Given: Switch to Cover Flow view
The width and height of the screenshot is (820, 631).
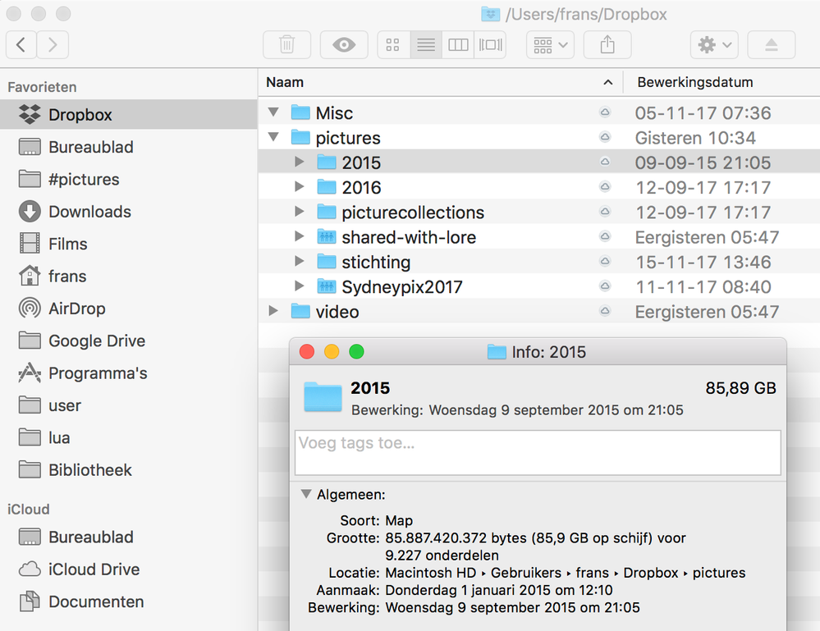Looking at the screenshot, I should [490, 45].
